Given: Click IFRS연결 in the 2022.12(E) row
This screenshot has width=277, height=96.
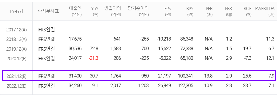Looking at the screenshot, I should click(46, 86).
